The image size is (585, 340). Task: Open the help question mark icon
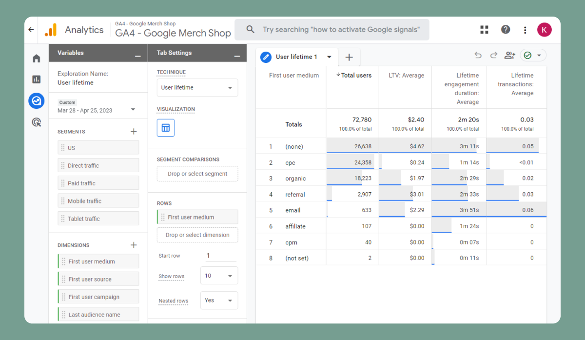click(x=506, y=30)
